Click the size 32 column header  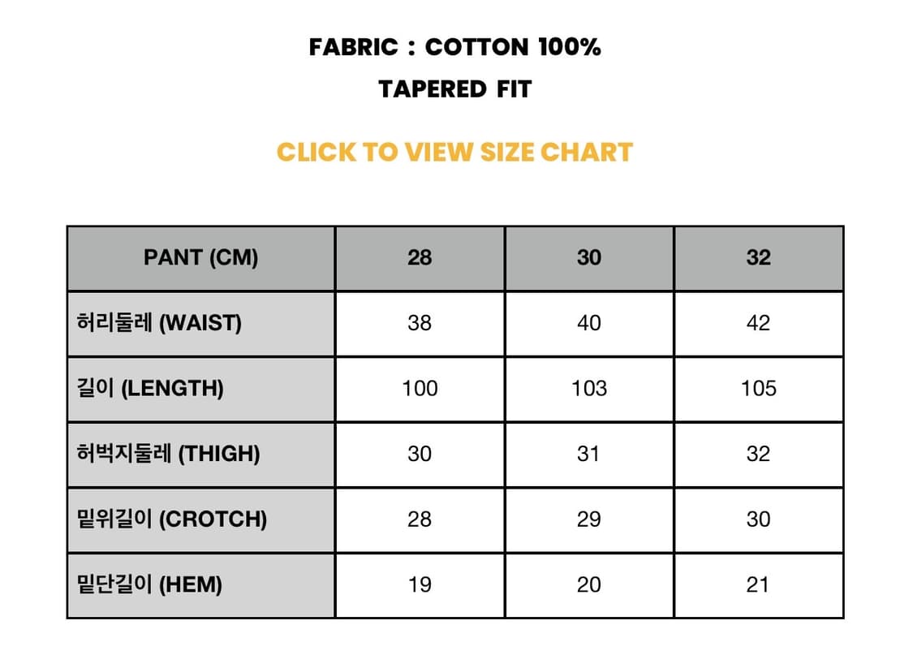click(758, 258)
